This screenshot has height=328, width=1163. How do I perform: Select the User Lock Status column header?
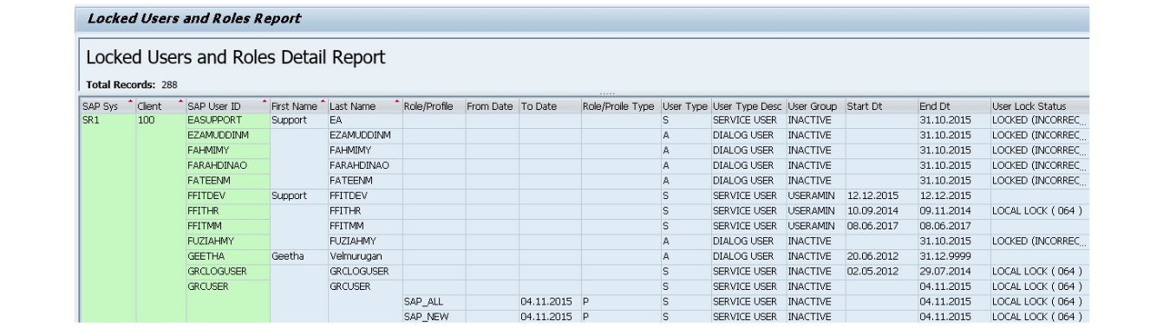(x=1040, y=106)
